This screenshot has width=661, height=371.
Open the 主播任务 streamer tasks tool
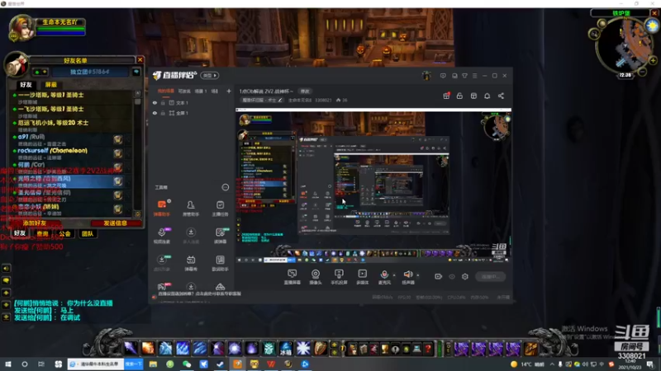(220, 208)
